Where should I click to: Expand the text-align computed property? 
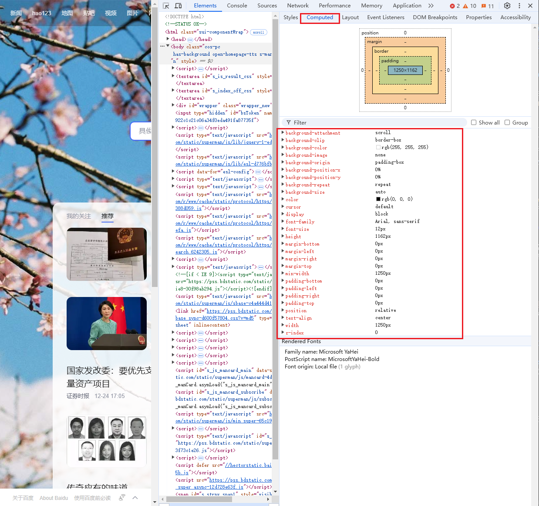(283, 317)
